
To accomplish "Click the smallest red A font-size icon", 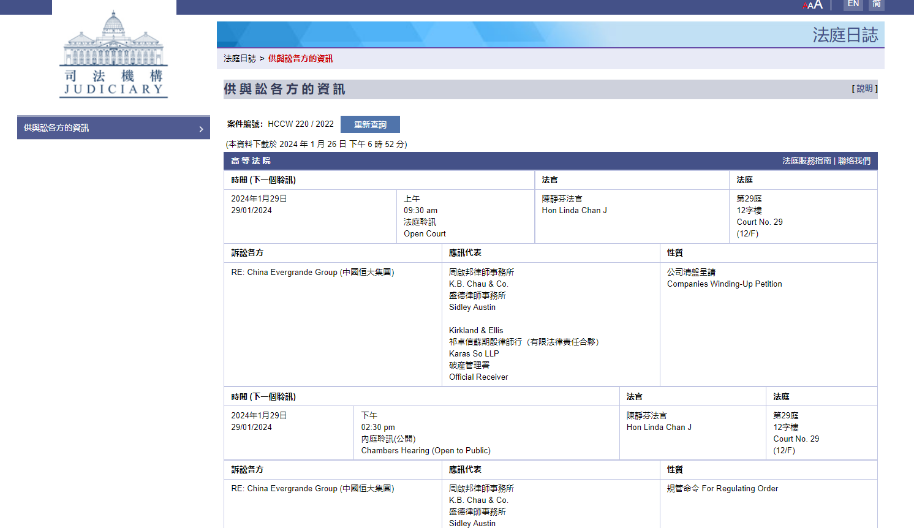I will [804, 6].
